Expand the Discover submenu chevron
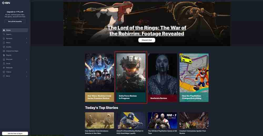Image resolution: width=263 pixels, height=136 pixels. pyautogui.click(x=27, y=59)
